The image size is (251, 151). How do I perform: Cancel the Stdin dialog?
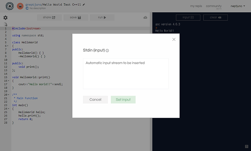tap(95, 100)
